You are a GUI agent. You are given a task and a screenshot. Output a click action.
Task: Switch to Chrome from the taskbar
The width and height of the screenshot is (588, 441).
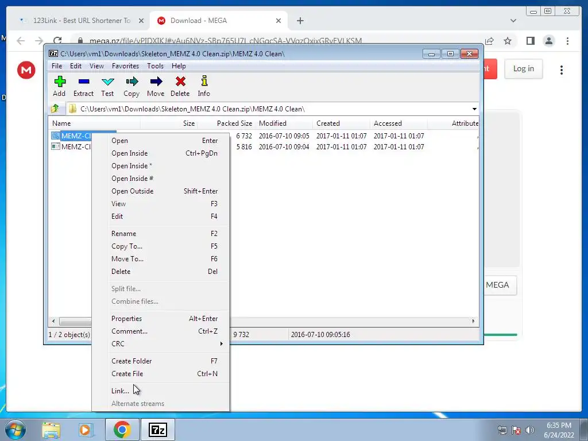click(122, 430)
